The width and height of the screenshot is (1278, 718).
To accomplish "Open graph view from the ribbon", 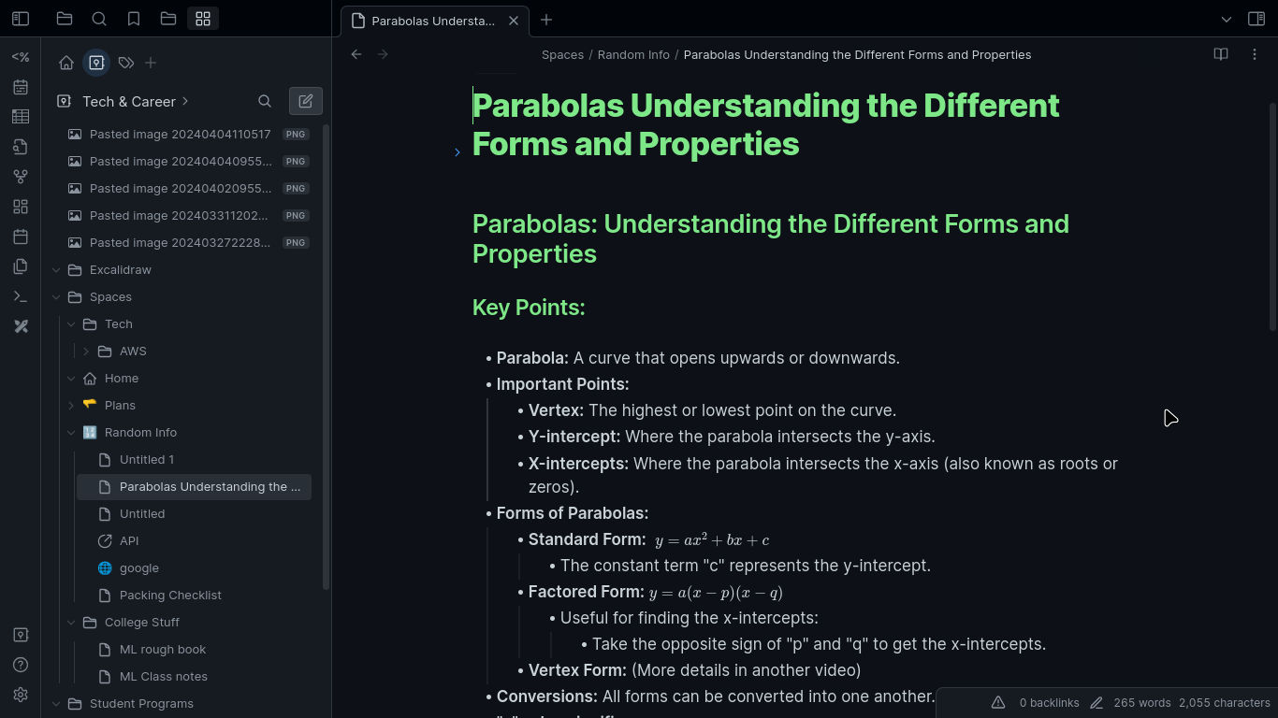I will 21,177.
